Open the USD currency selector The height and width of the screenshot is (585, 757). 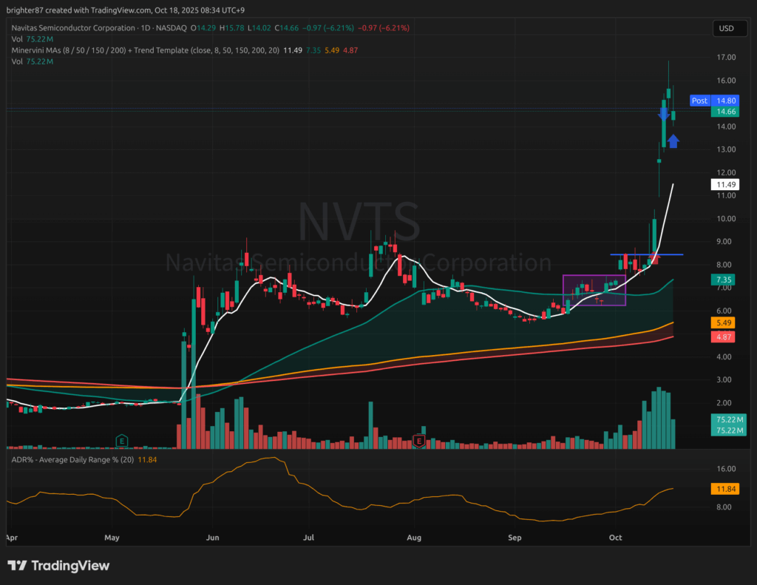[725, 28]
